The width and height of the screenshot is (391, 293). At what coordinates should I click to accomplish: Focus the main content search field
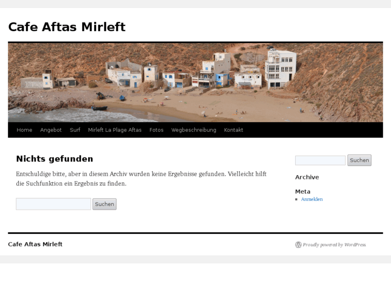(x=53, y=204)
